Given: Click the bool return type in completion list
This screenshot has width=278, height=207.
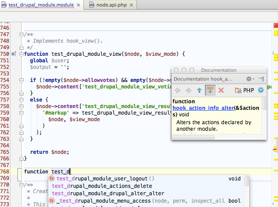Looking at the screenshot, I should (235, 201).
